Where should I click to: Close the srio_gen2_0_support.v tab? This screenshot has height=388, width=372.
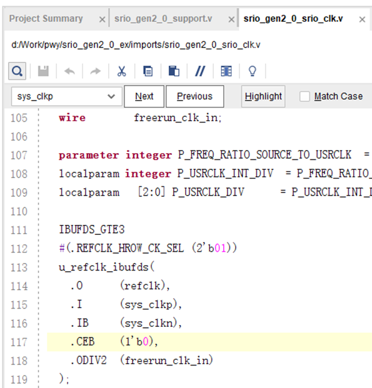[x=231, y=19]
